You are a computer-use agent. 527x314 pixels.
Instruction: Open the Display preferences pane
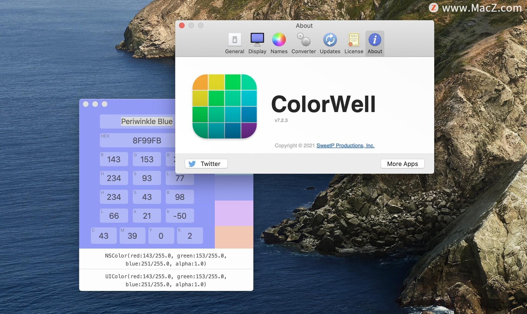click(x=257, y=44)
